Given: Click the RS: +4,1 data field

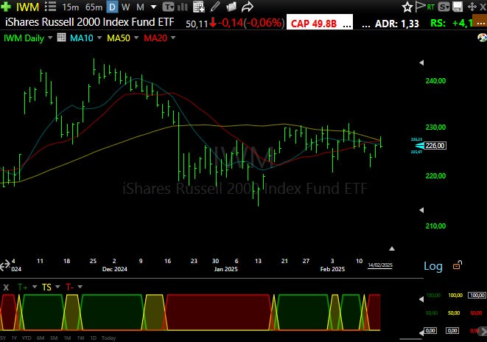Looking at the screenshot, I should click(452, 24).
